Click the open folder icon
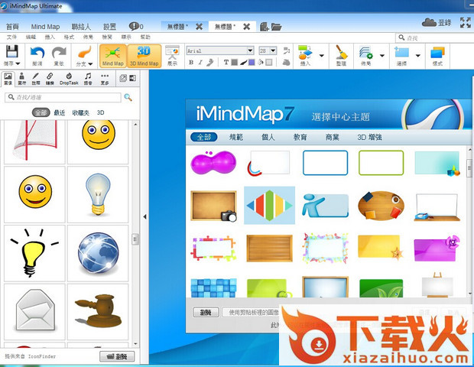 tap(276, 27)
